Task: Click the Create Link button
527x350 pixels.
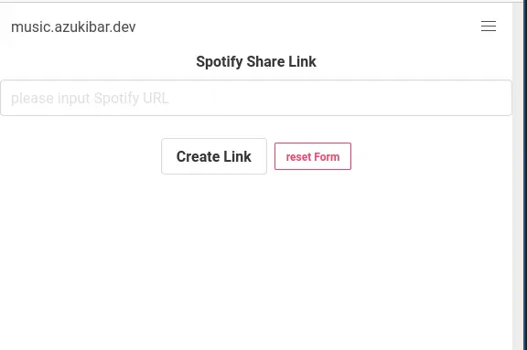Action: click(x=214, y=156)
